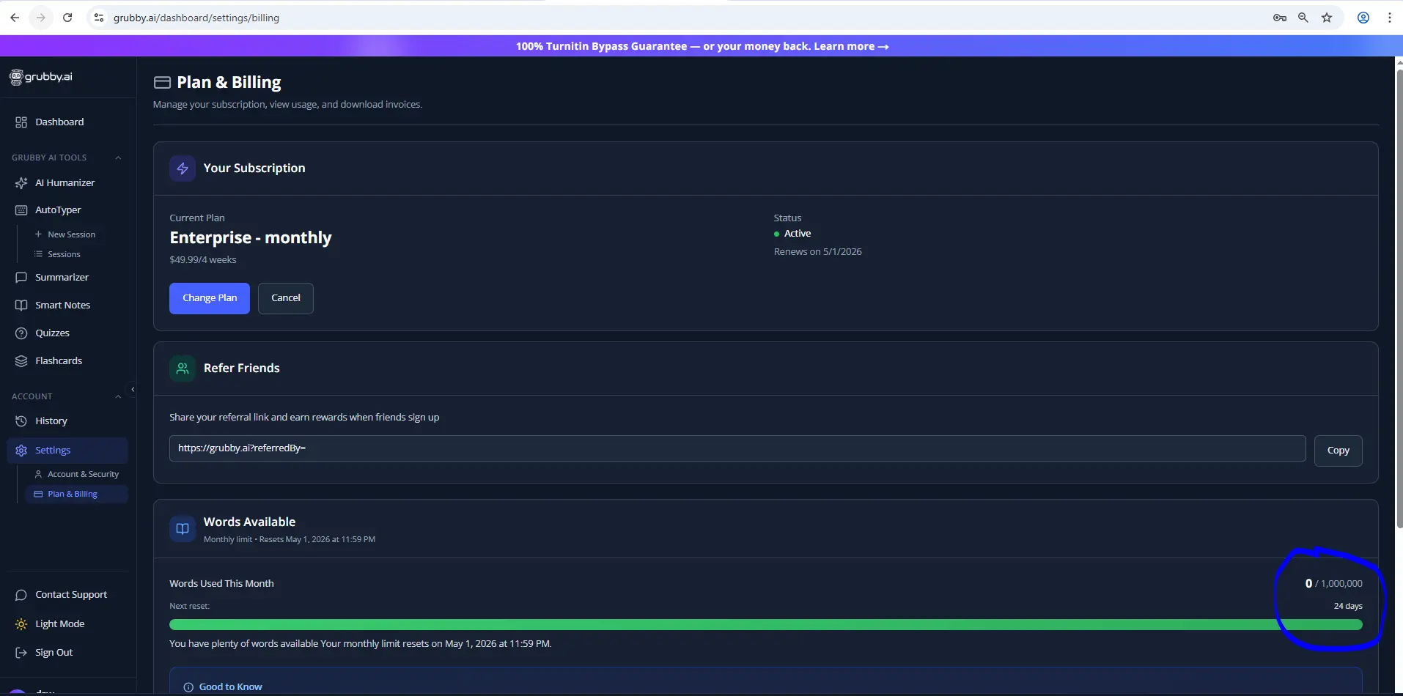Click the Summarizer chat bubble icon
Screen dimensions: 1403x696
(x=21, y=278)
